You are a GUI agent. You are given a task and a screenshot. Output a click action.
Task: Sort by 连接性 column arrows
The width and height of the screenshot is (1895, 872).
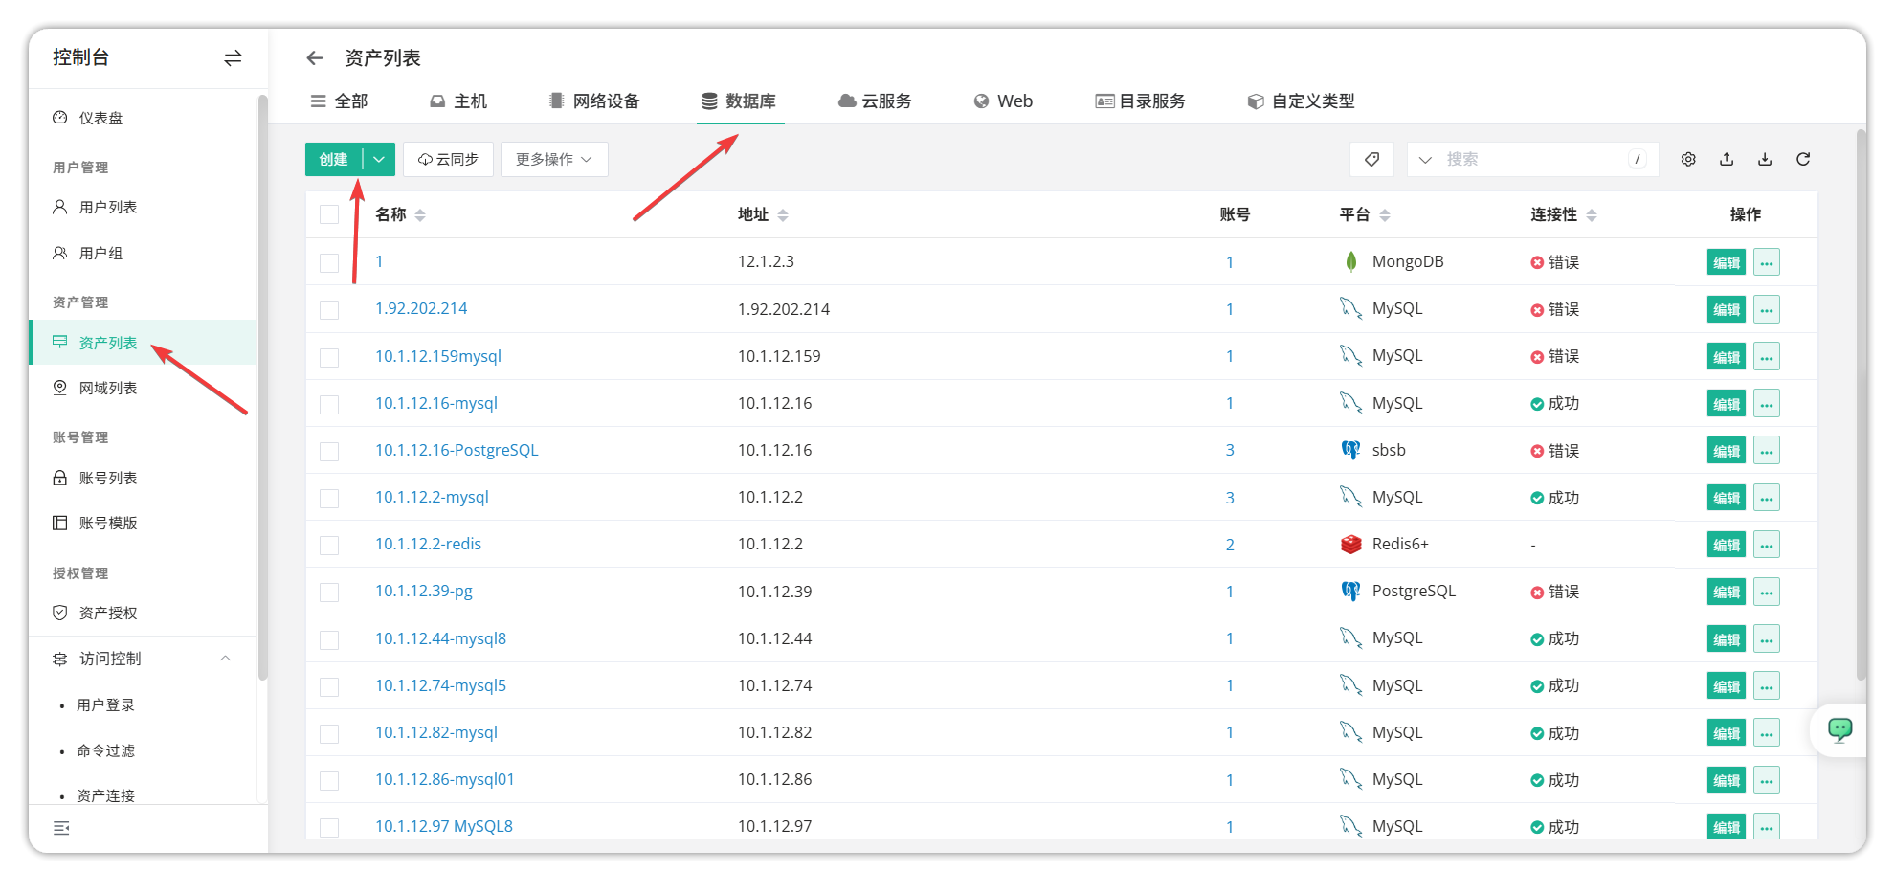[x=1592, y=214]
